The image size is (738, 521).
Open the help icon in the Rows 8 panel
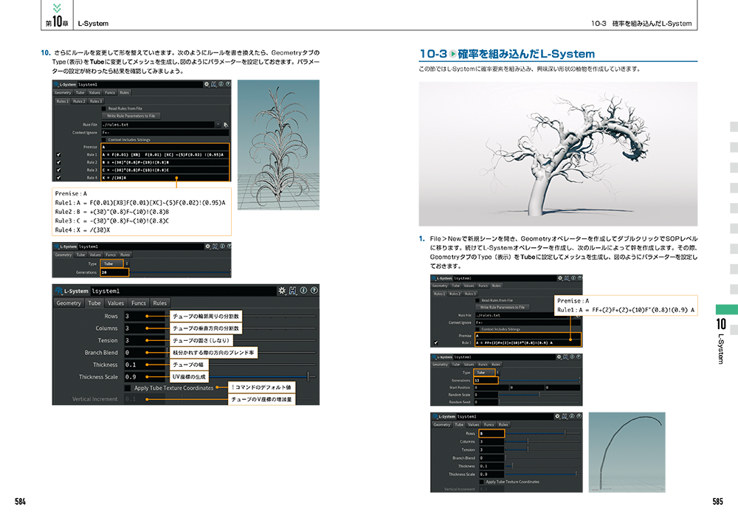pos(579,416)
